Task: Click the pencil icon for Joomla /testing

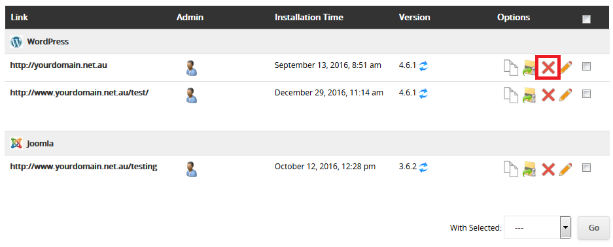Action: click(x=565, y=169)
